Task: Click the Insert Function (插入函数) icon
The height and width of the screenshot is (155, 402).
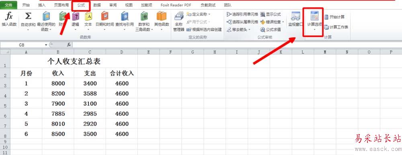Action: click(9, 16)
